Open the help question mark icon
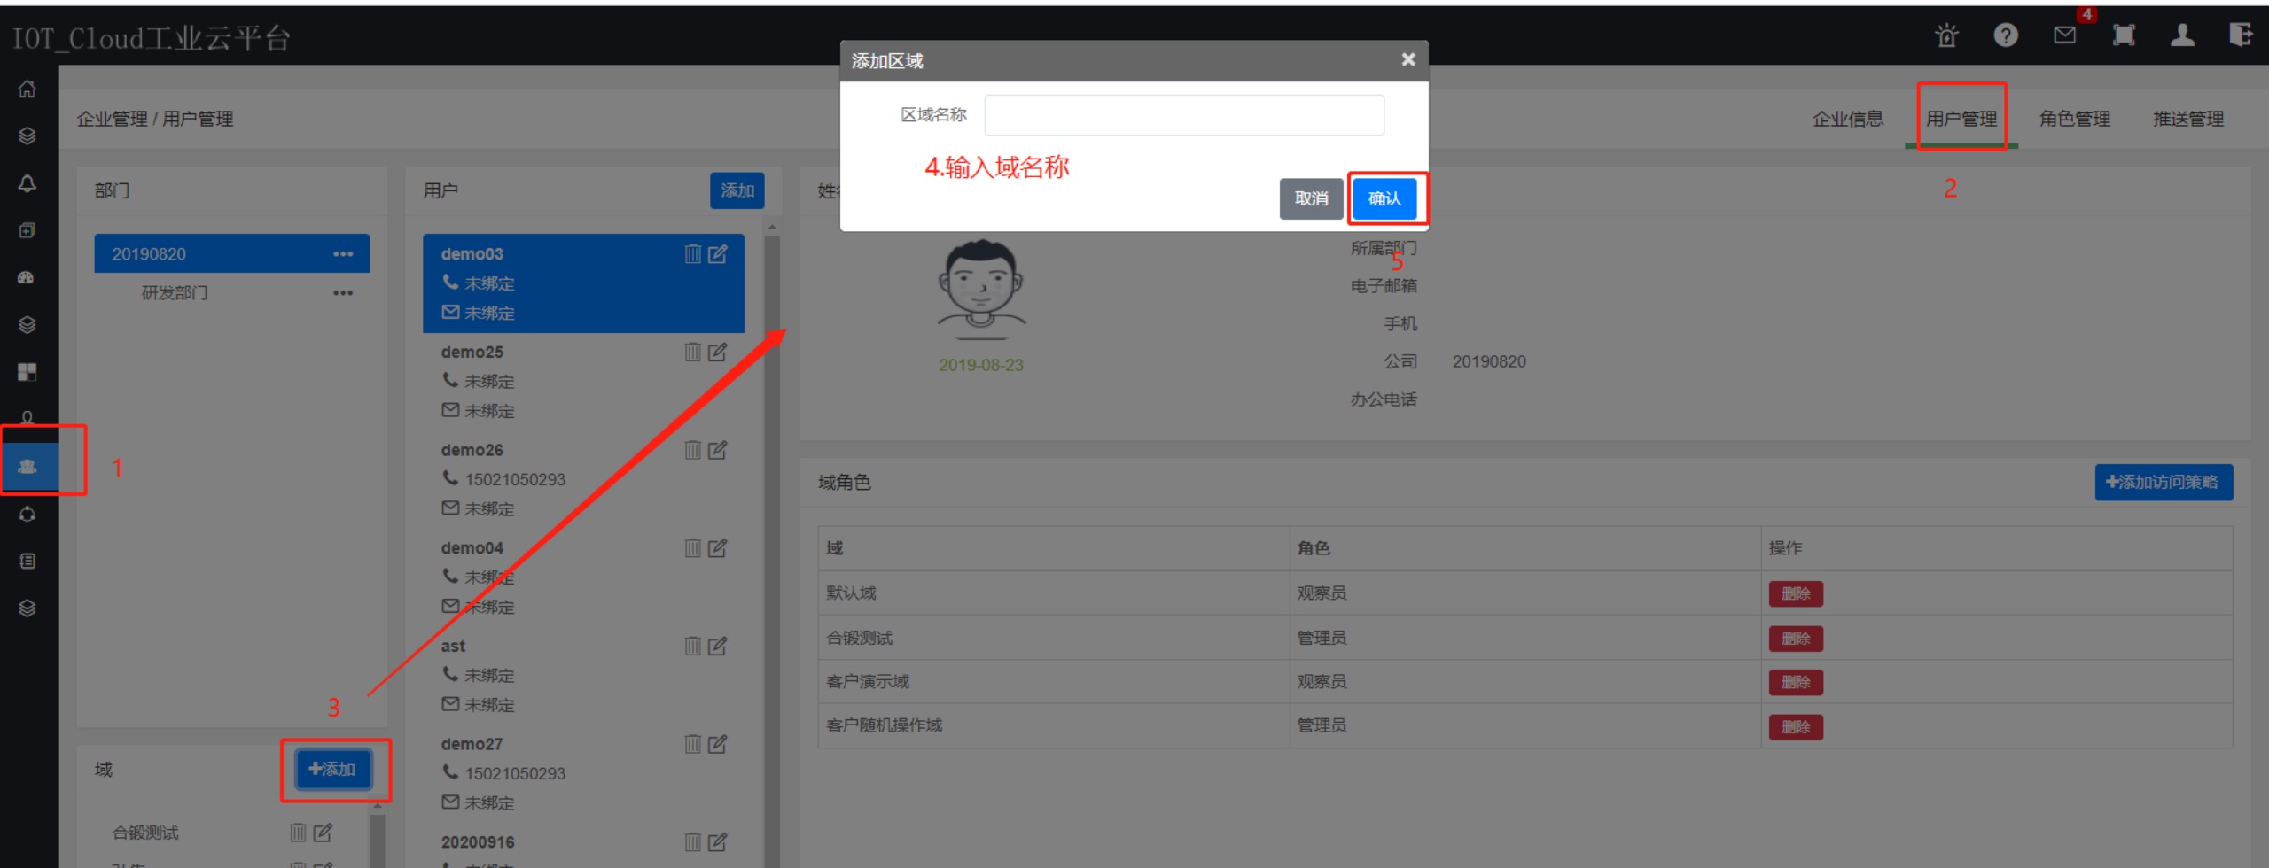This screenshot has height=868, width=2269. tap(2006, 35)
